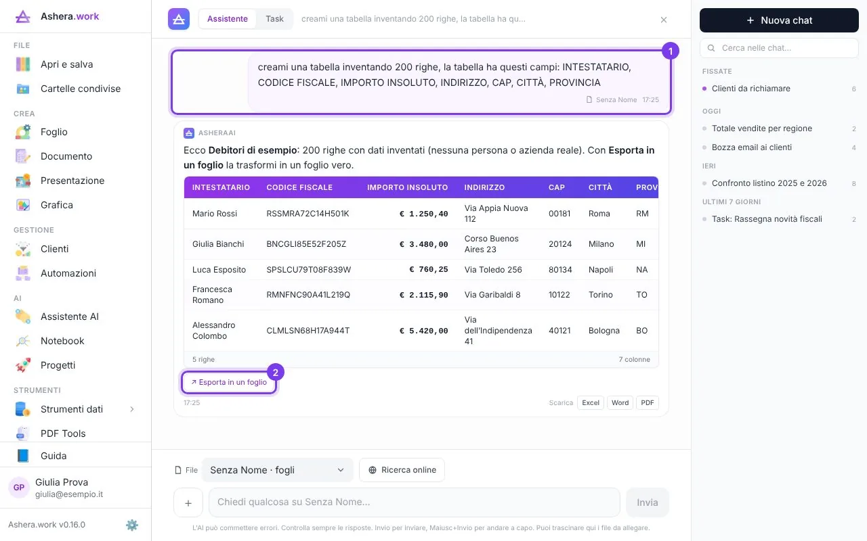Expand the Strumenti dati chevron
Screen dimensions: 867x541
[x=132, y=409]
